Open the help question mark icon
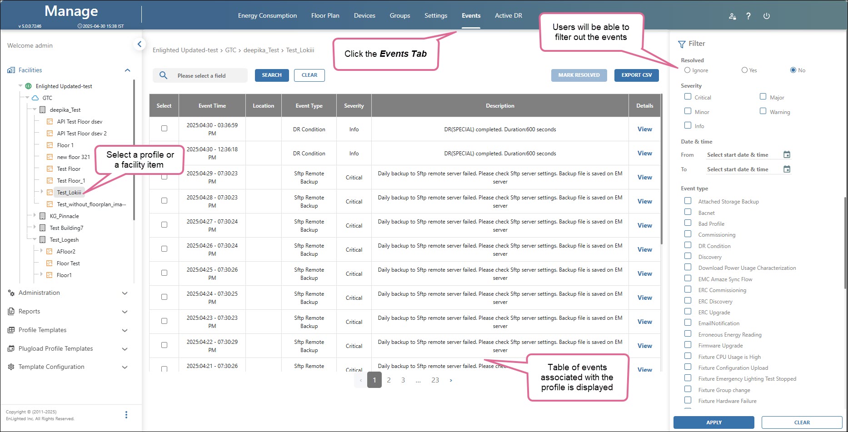 [748, 16]
